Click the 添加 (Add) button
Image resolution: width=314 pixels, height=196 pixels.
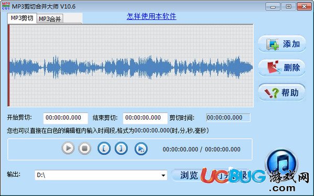[x=281, y=44]
